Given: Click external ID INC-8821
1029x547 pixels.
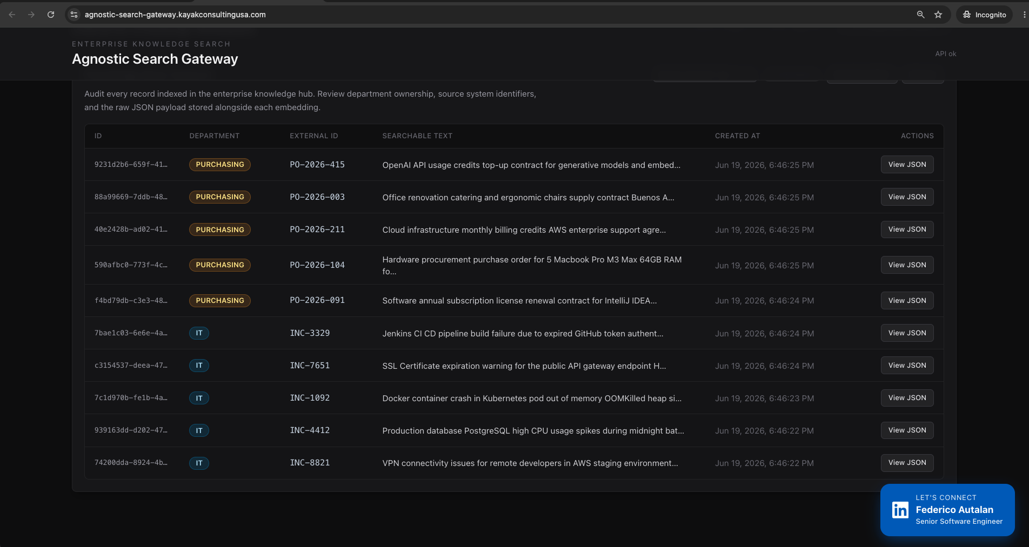Looking at the screenshot, I should (x=310, y=463).
